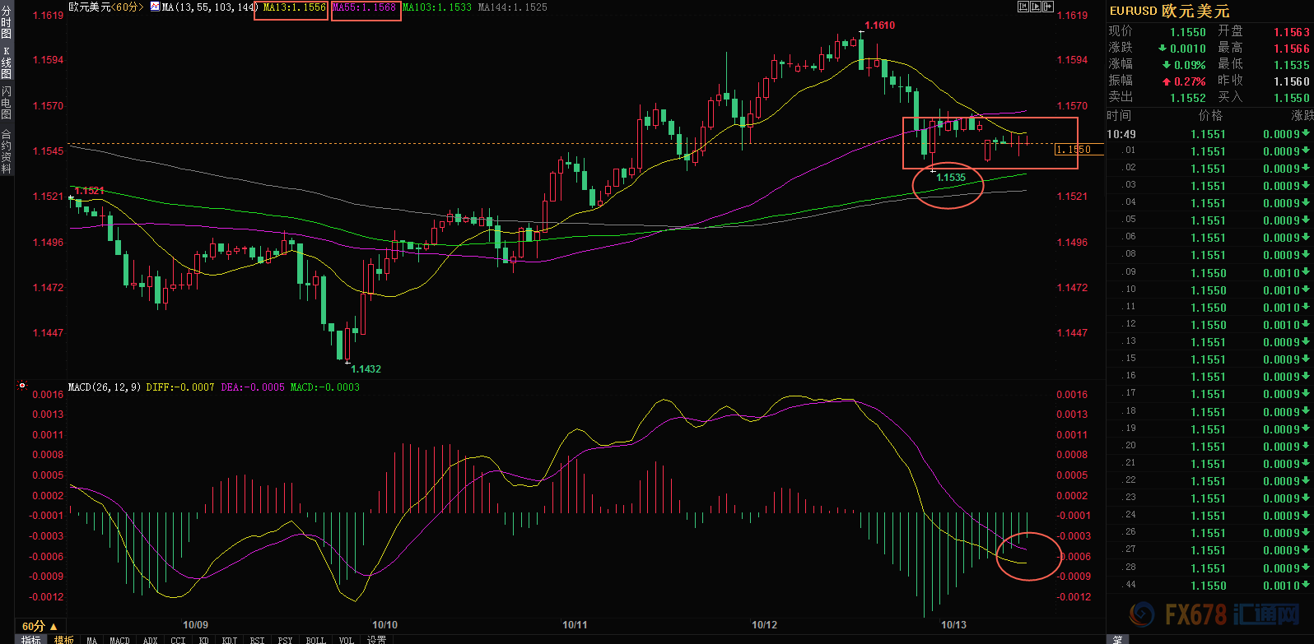Open the 60分 timeframe selector
The width and height of the screenshot is (1314, 644).
click(40, 627)
